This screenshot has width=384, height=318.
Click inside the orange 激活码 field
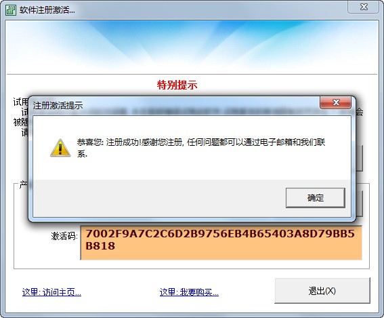click(x=221, y=243)
